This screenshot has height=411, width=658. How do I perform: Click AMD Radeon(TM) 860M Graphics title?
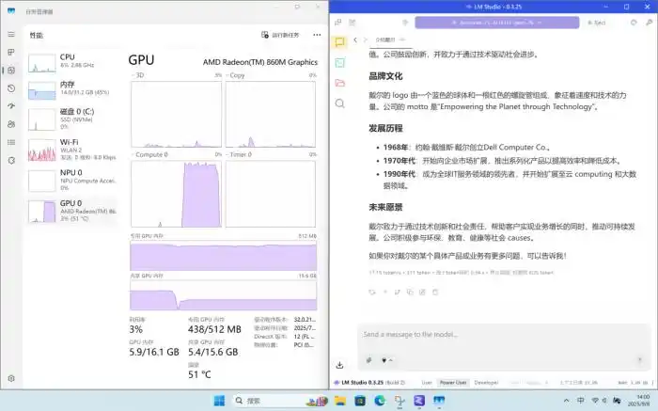click(x=260, y=62)
